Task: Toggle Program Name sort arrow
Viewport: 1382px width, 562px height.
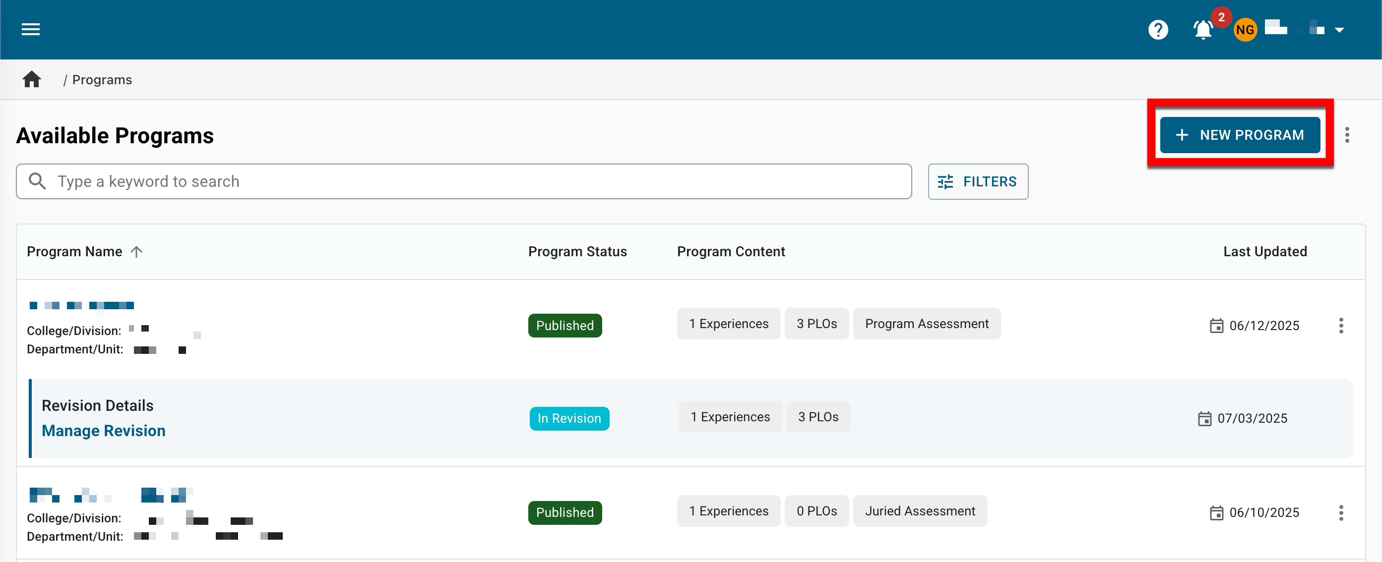Action: tap(136, 252)
